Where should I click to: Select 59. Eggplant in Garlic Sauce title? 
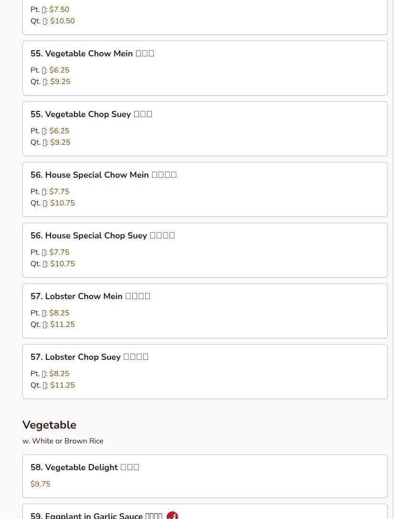tap(96, 516)
